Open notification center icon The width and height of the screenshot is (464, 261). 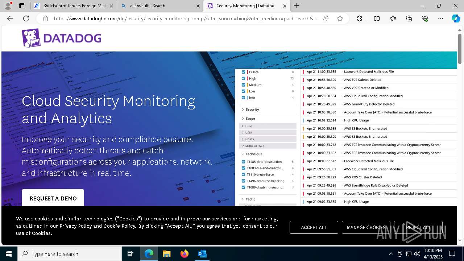pos(452,254)
